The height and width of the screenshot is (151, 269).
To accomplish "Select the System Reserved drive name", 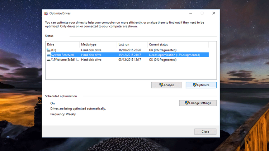I will pos(62,55).
